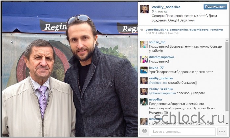230x138 pixels.
Task: Like the post with heart button
Action: click(144, 131)
